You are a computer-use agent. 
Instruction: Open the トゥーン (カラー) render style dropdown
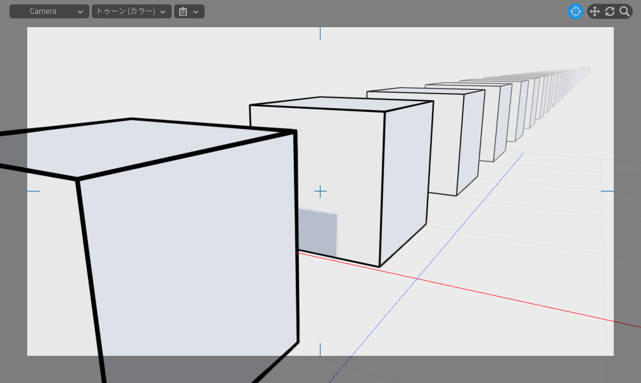coord(131,11)
